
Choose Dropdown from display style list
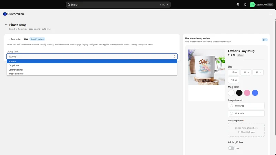92,65
